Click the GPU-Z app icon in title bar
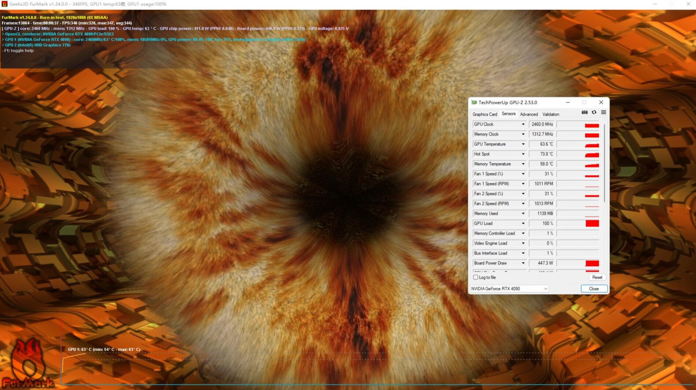The height and width of the screenshot is (390, 696). coord(474,103)
